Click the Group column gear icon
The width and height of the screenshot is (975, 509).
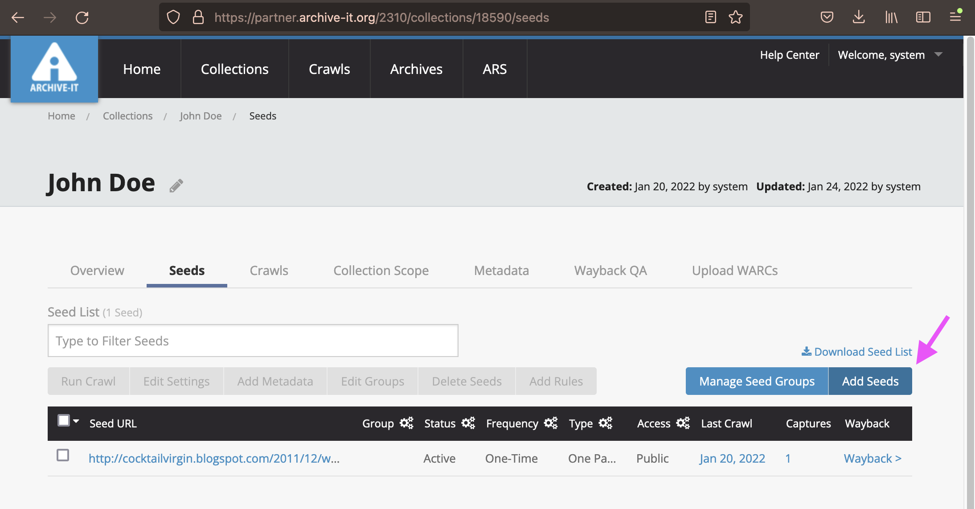point(406,423)
